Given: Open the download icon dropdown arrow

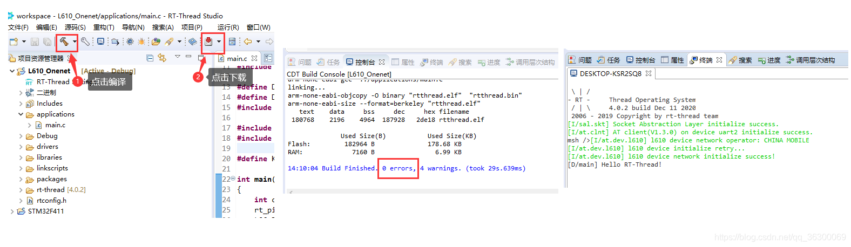Looking at the screenshot, I should (219, 42).
